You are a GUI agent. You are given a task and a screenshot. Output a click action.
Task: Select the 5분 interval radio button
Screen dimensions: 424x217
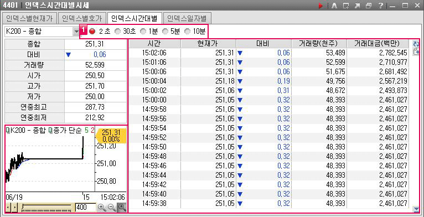[x=165, y=32]
